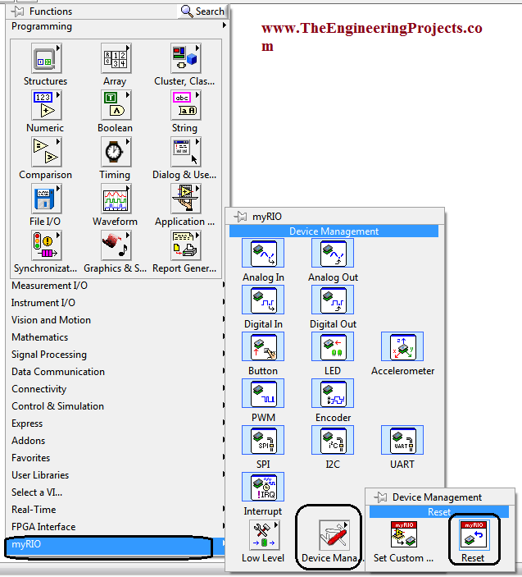The image size is (522, 577).
Task: Expand the Vision and Motion category
Action: coord(117,320)
